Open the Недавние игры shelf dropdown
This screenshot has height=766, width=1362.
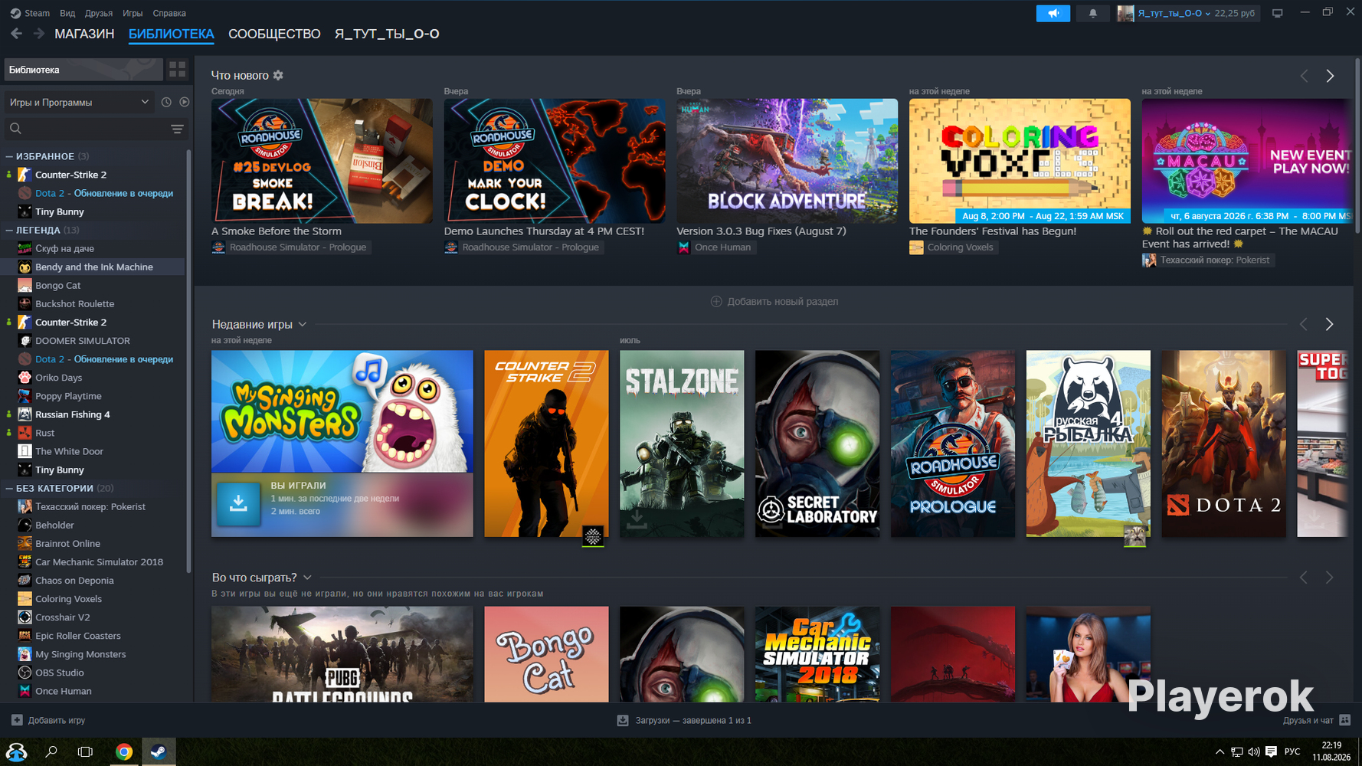coord(303,324)
